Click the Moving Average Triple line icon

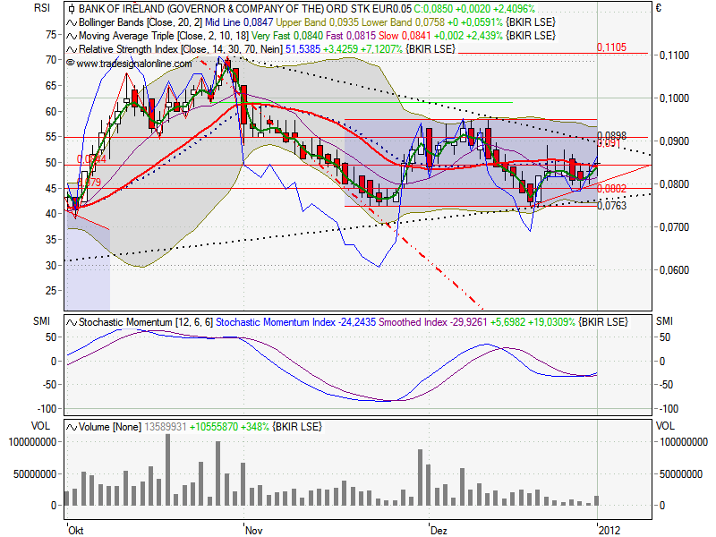pyautogui.click(x=72, y=36)
